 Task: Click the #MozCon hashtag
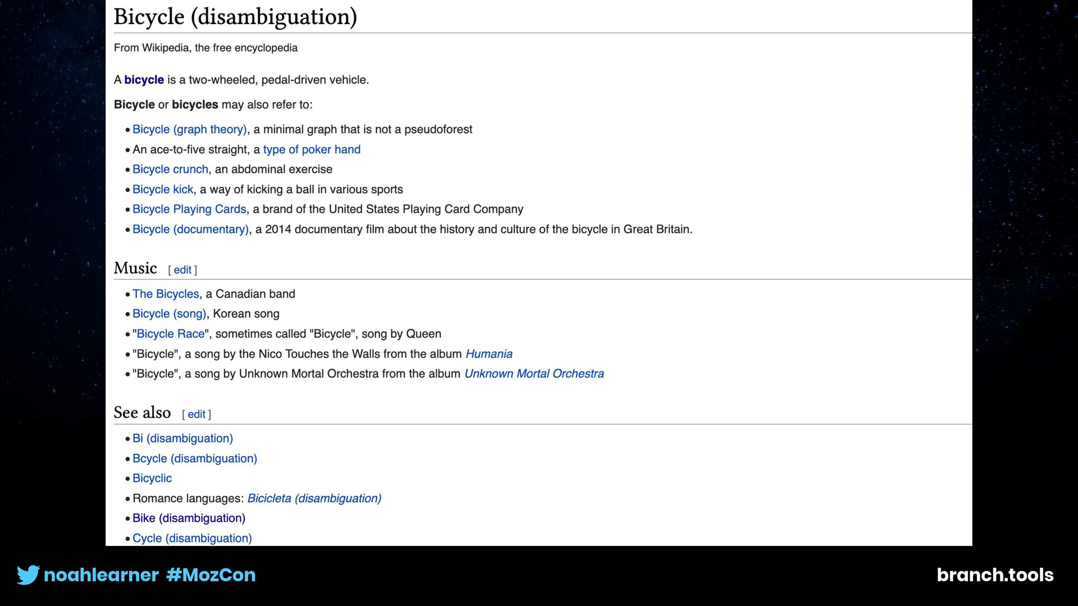click(211, 575)
